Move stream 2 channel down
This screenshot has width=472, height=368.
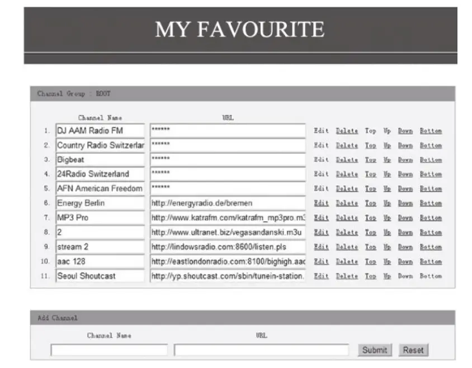point(405,247)
